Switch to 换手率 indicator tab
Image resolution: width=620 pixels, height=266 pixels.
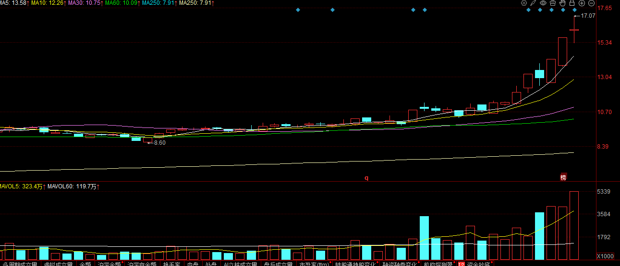pyautogui.click(x=171, y=264)
